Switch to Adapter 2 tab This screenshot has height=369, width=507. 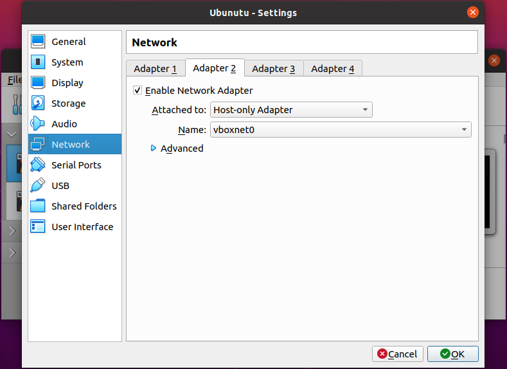pyautogui.click(x=215, y=68)
